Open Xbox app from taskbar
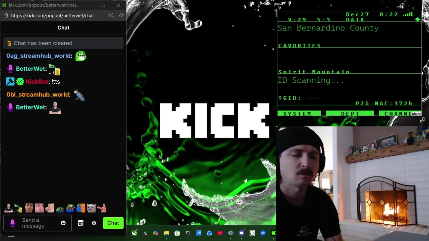 pyautogui.click(x=134, y=233)
